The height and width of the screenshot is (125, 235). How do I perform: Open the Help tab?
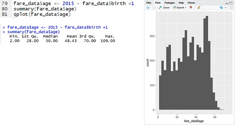[181, 3]
